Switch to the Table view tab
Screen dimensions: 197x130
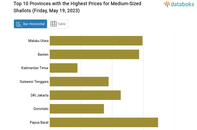[58, 24]
